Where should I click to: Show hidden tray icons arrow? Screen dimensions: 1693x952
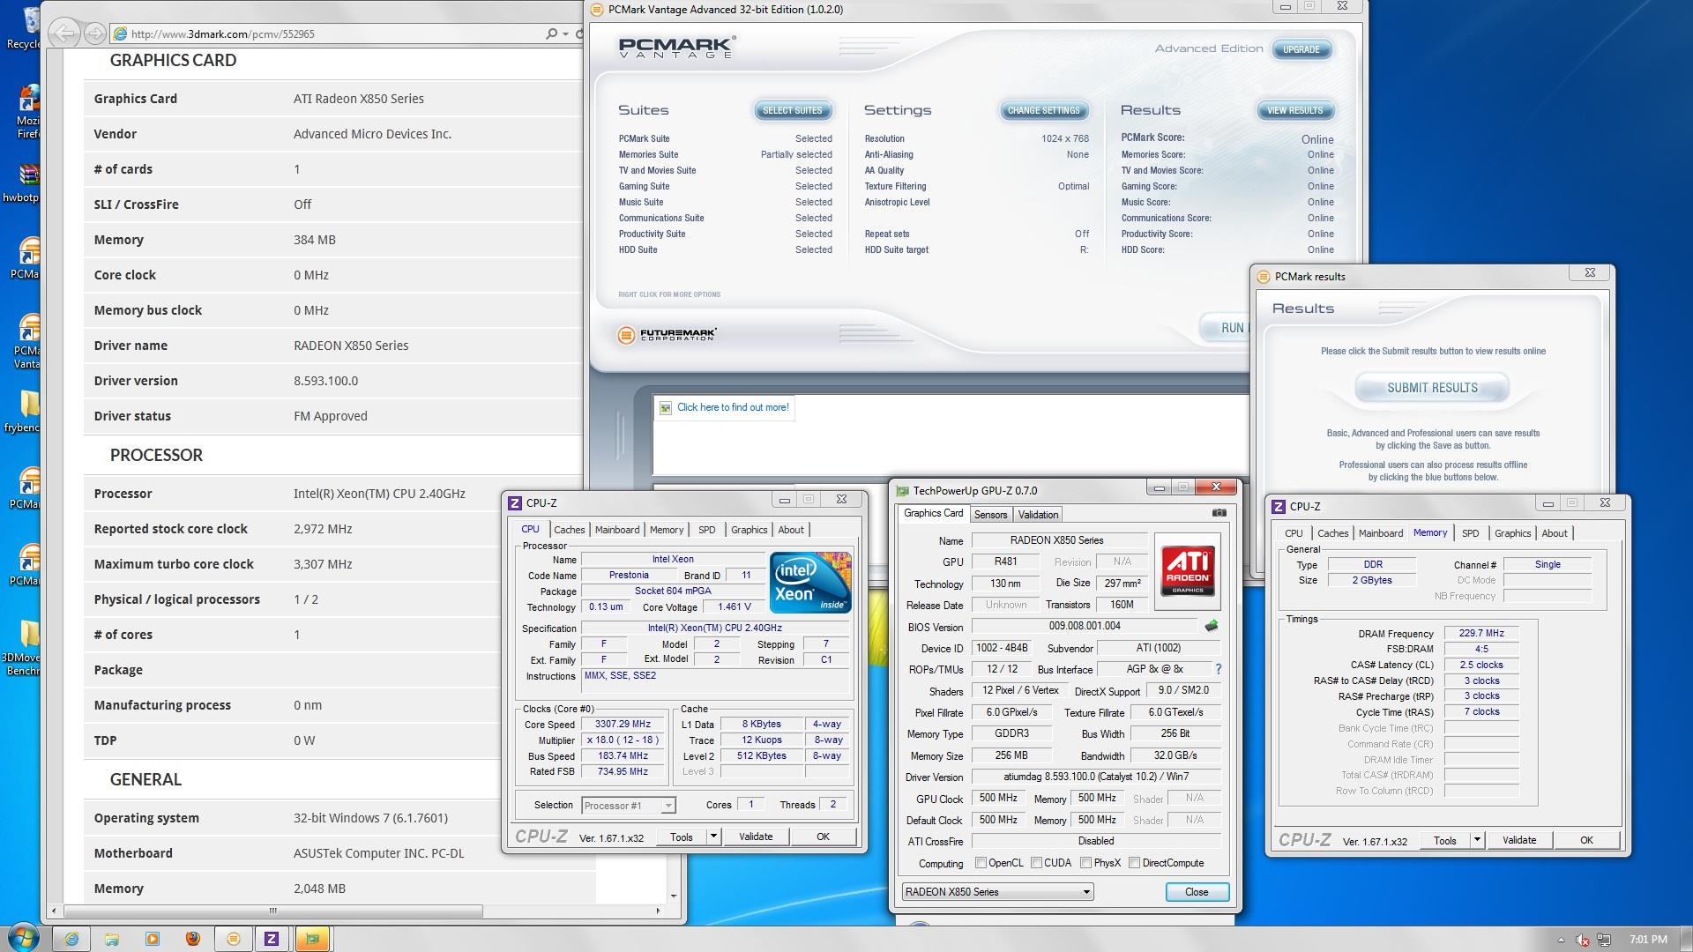(x=1561, y=940)
